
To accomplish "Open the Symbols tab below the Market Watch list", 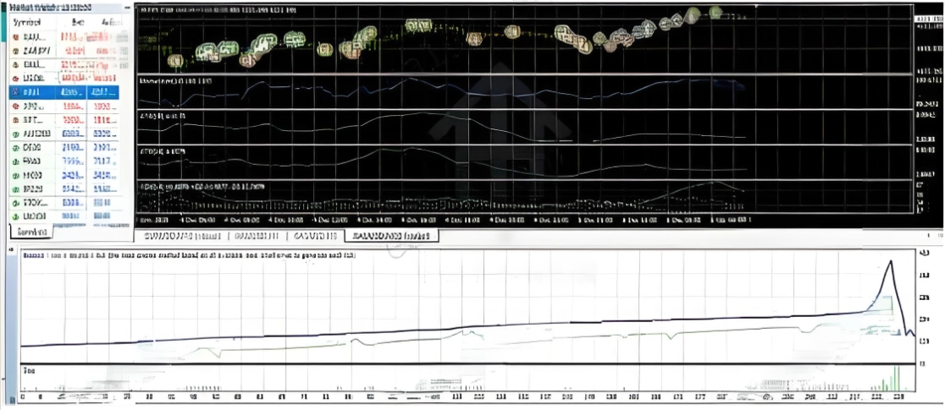I will point(32,232).
